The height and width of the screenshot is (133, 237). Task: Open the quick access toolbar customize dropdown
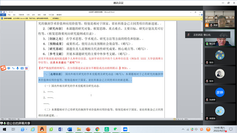12,12
